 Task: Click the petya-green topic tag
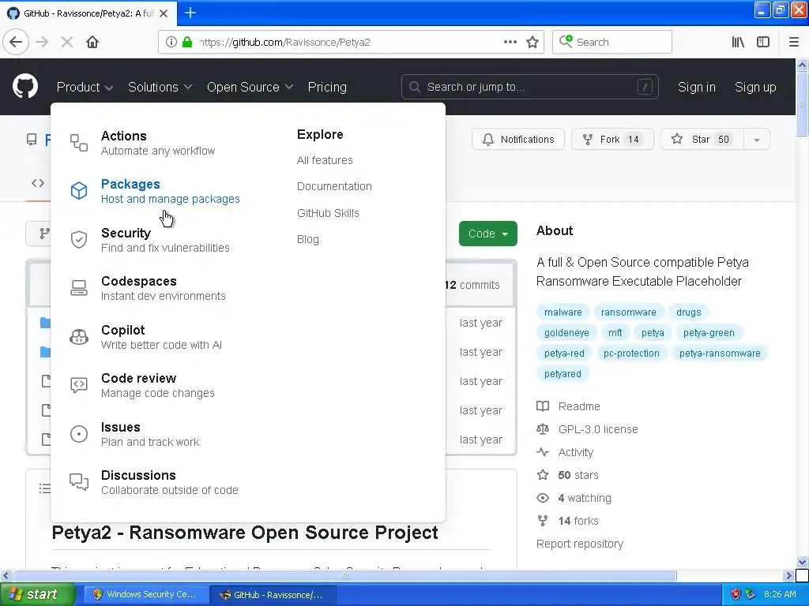click(709, 332)
